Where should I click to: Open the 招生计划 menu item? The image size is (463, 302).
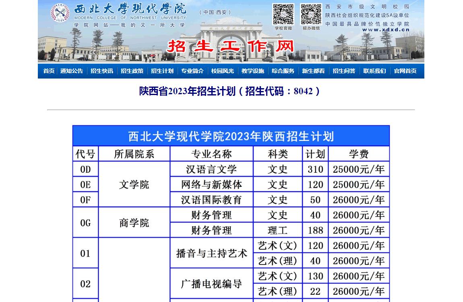pyautogui.click(x=162, y=71)
